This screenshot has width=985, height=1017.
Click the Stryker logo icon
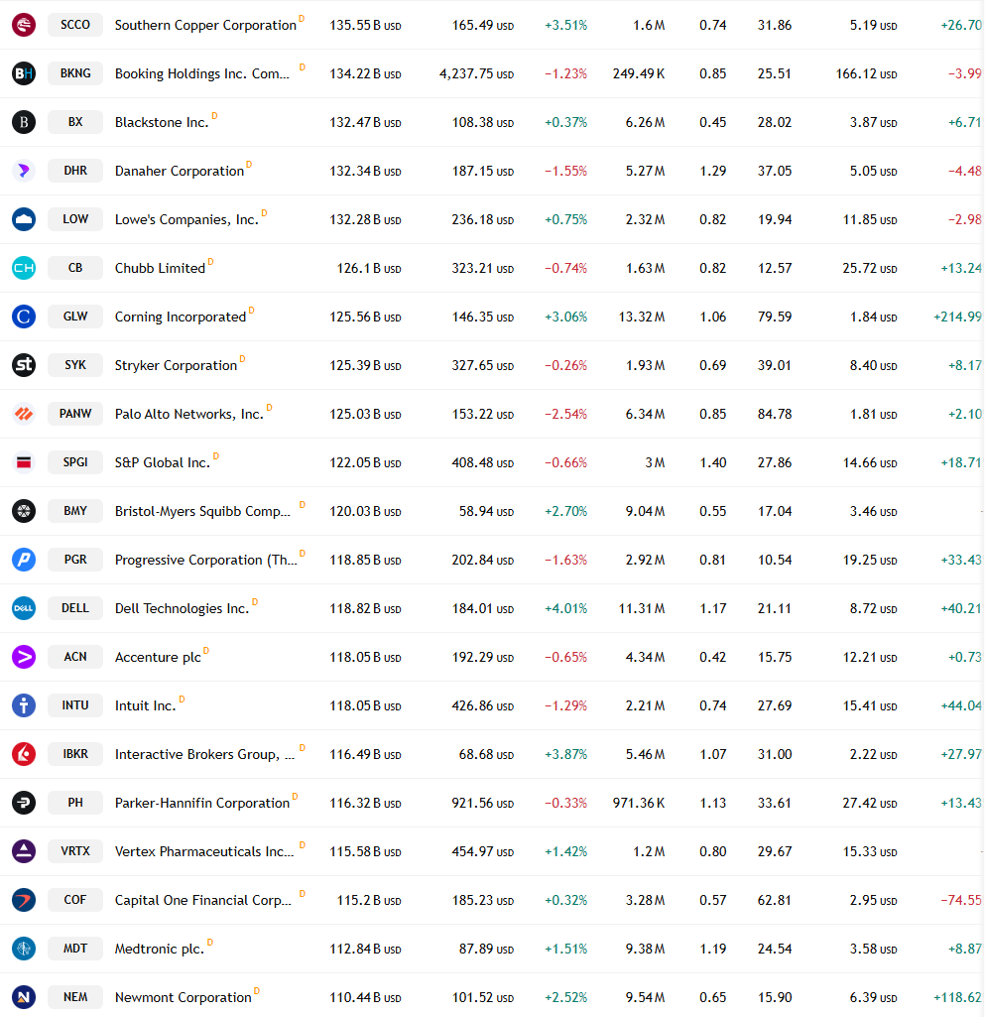24,365
